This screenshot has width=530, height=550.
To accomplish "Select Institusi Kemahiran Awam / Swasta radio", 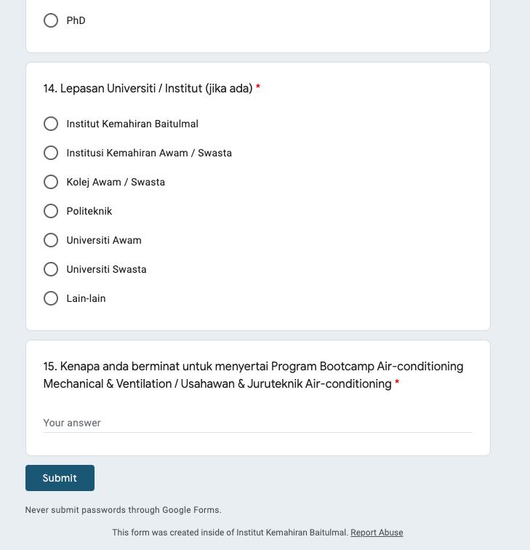I will pyautogui.click(x=51, y=153).
